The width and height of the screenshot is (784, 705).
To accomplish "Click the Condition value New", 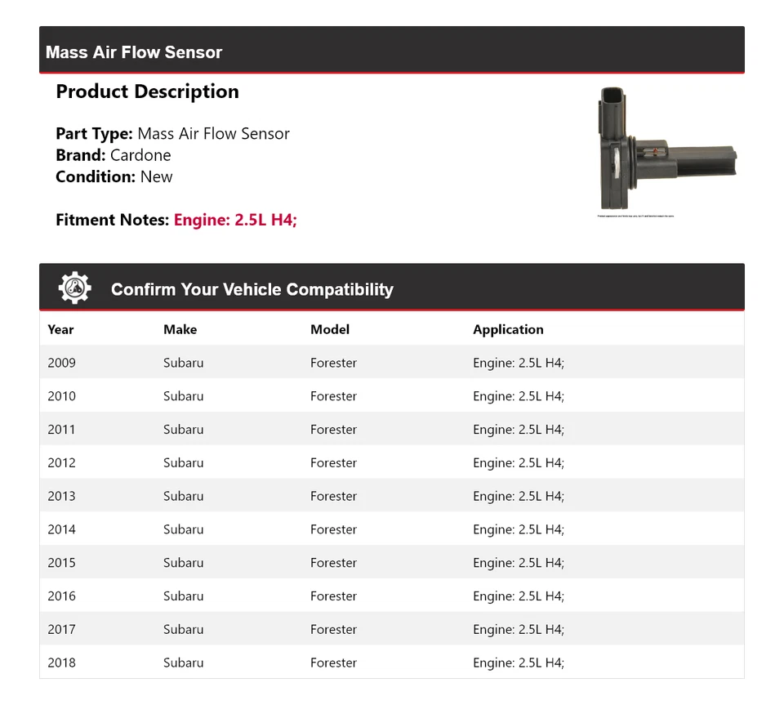I will point(156,176).
